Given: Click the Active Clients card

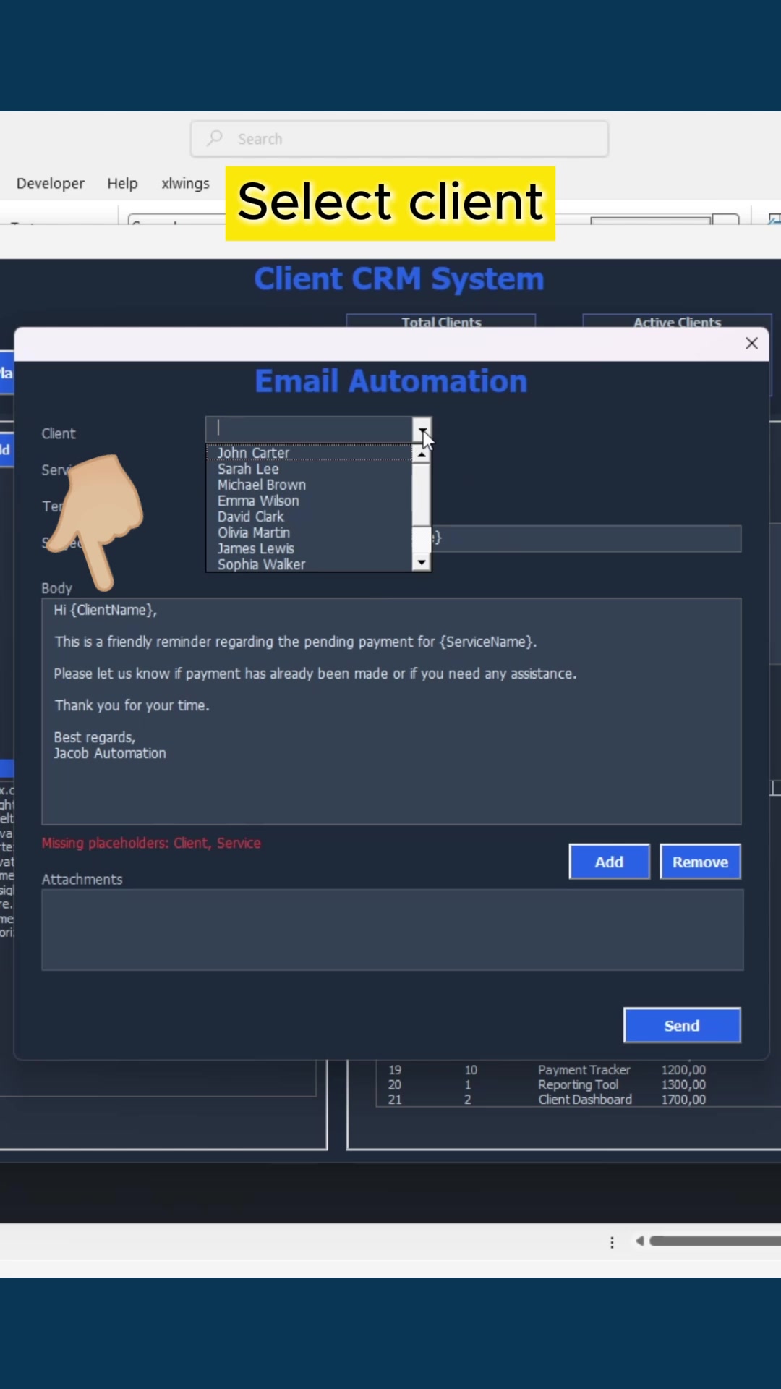Looking at the screenshot, I should click(x=677, y=321).
